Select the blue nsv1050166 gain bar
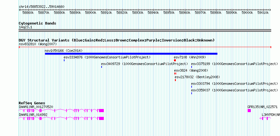280x136 pixels. pos(131,54)
